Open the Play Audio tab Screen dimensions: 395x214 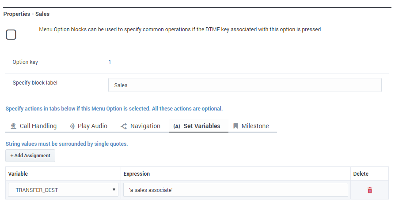tap(88, 126)
